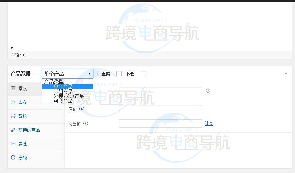
Task: Click the 联锁的商品 link icon
Action: click(13, 130)
